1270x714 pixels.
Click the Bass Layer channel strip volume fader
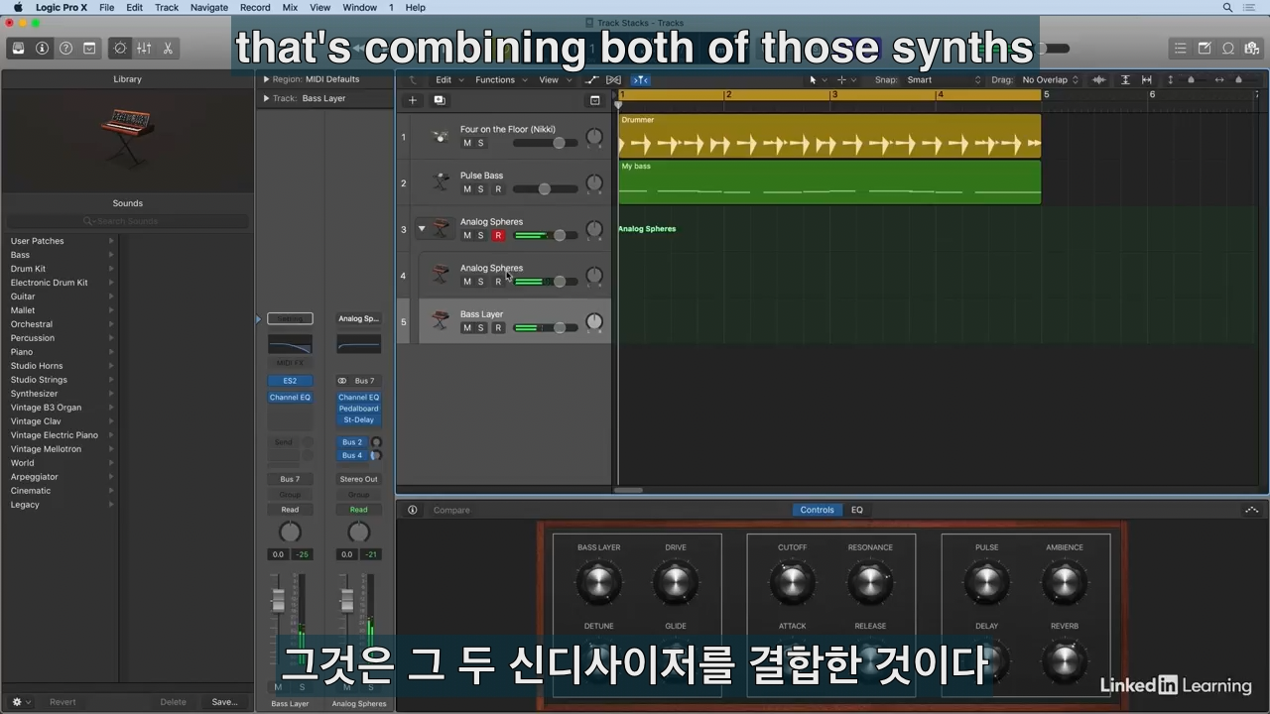(279, 600)
